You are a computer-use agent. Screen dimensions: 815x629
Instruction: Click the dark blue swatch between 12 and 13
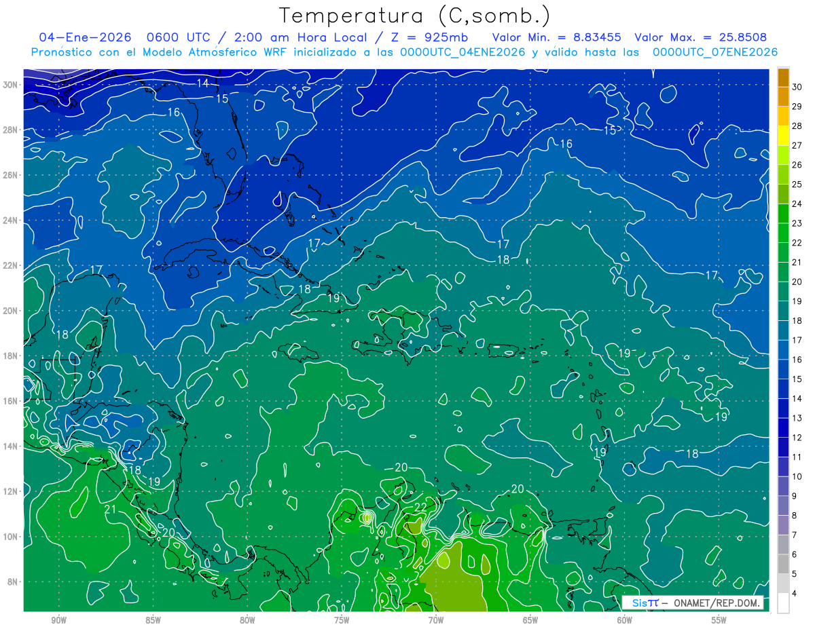click(783, 427)
